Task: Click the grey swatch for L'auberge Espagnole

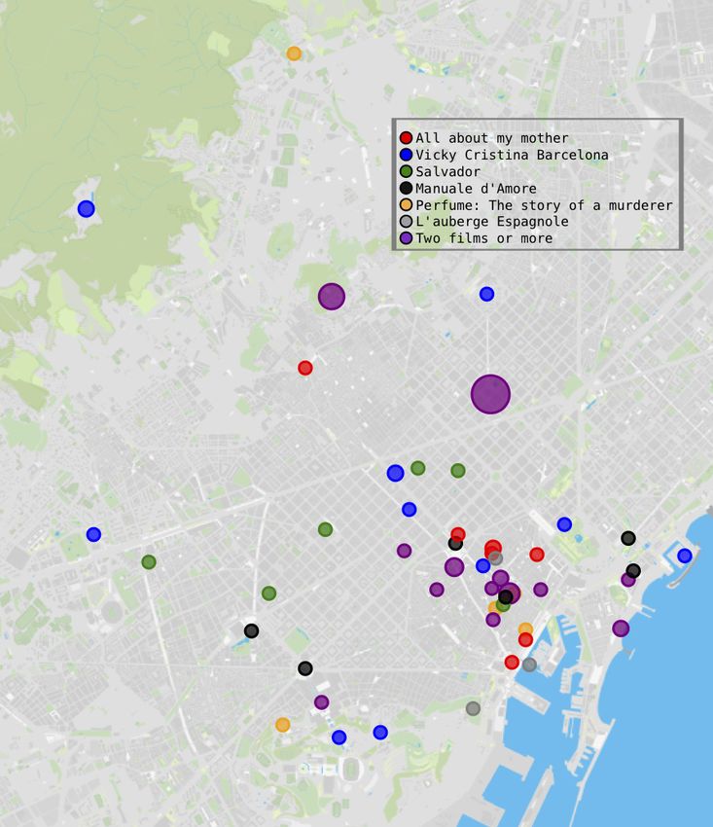Action: (x=406, y=222)
